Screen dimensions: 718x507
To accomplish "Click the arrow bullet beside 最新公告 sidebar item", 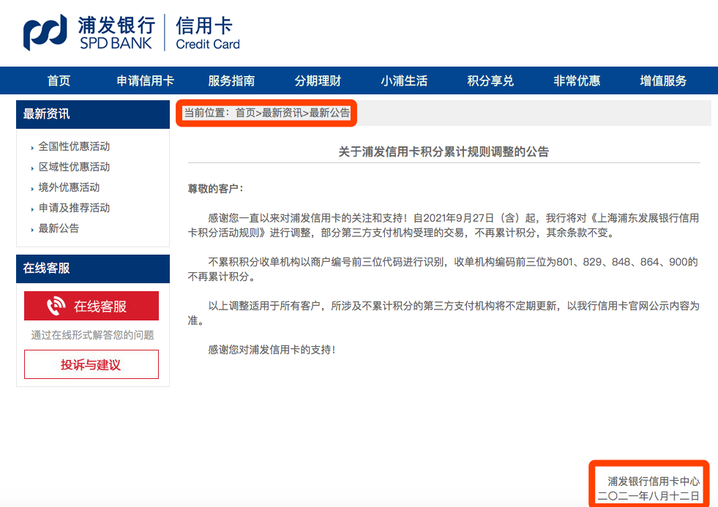I will point(32,230).
